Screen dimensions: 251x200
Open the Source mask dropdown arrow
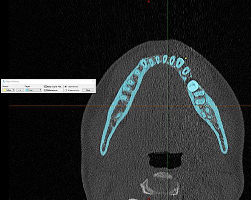point(14,90)
